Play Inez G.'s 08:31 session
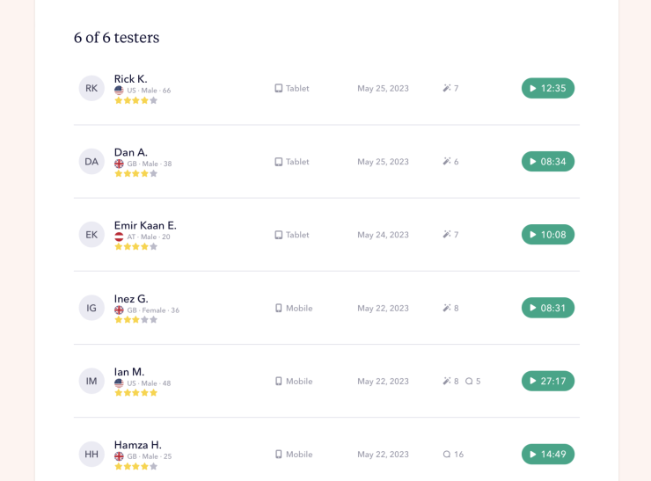 click(x=547, y=308)
